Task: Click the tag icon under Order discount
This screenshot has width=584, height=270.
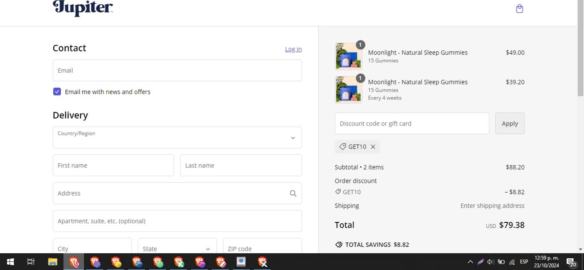Action: 338,192
